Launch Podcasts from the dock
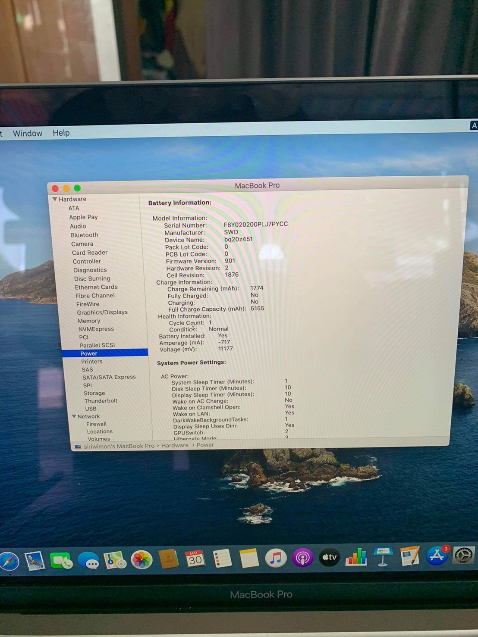 pos(302,558)
